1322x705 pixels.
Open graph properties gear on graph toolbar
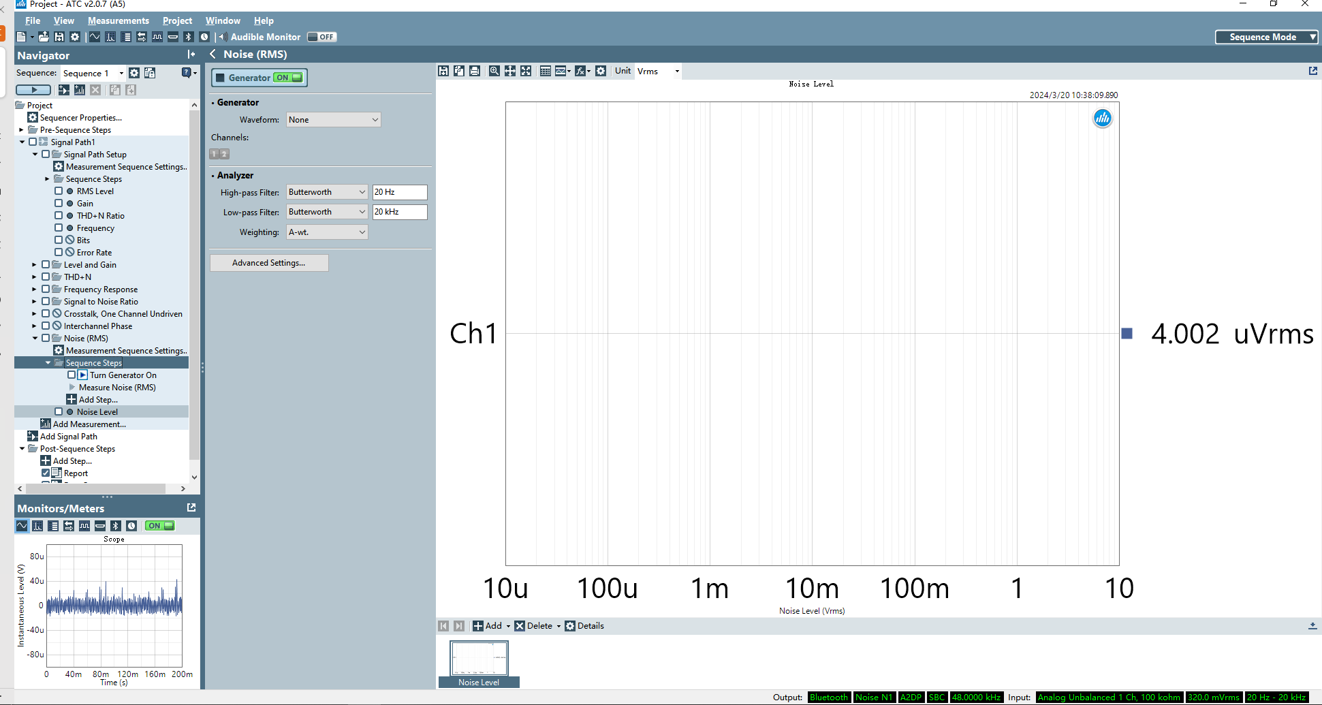[601, 71]
